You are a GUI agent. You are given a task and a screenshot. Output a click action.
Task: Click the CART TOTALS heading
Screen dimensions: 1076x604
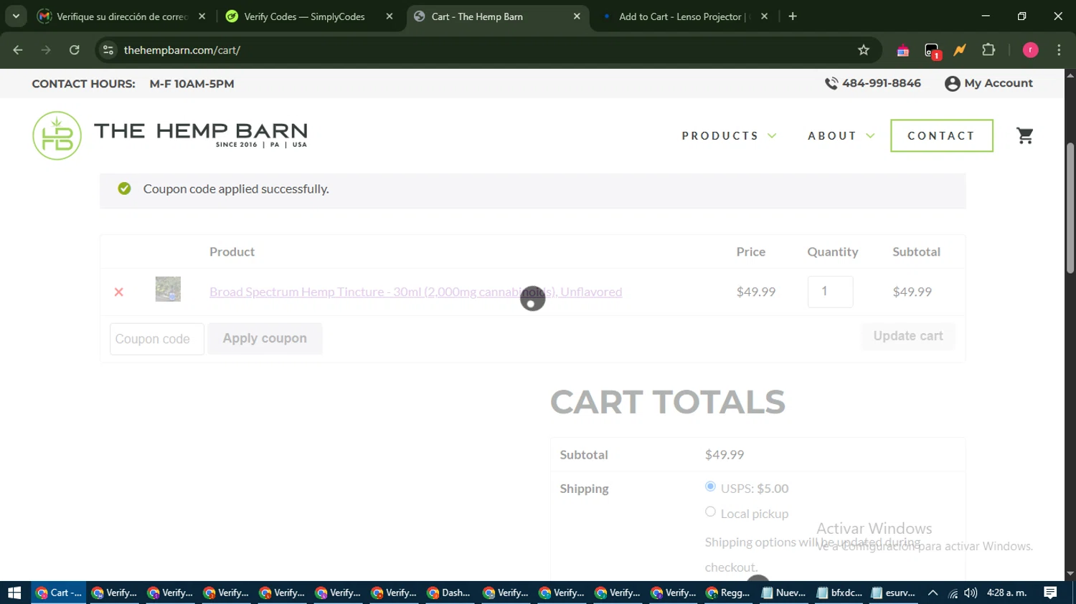668,402
